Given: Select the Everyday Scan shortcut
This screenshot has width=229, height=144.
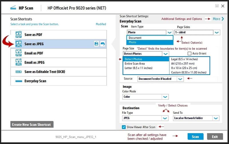Looking at the screenshot, I should pos(59,81).
